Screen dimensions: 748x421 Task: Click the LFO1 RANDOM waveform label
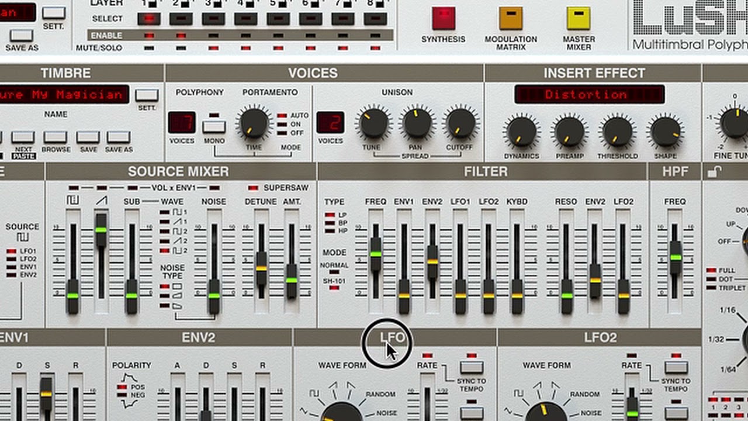pos(380,394)
